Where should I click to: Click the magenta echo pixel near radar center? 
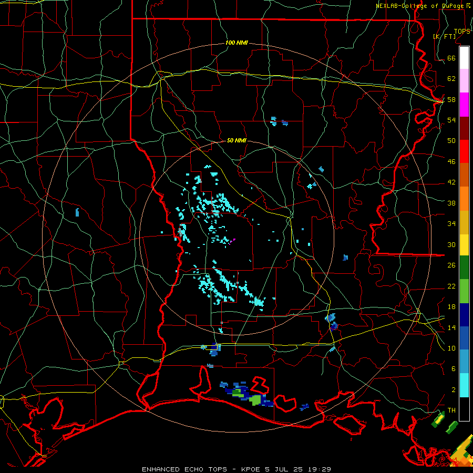[x=232, y=241]
